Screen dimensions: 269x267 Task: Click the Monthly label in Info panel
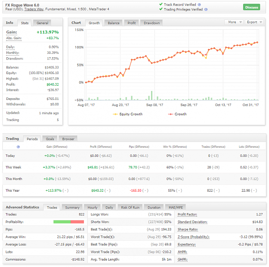tap(12, 53)
